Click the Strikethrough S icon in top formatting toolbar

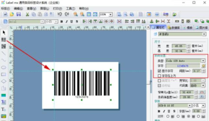[x=77, y=21]
